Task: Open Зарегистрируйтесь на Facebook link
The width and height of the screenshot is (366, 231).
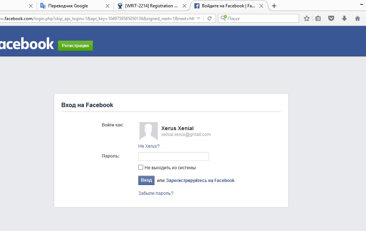Action: [x=200, y=181]
